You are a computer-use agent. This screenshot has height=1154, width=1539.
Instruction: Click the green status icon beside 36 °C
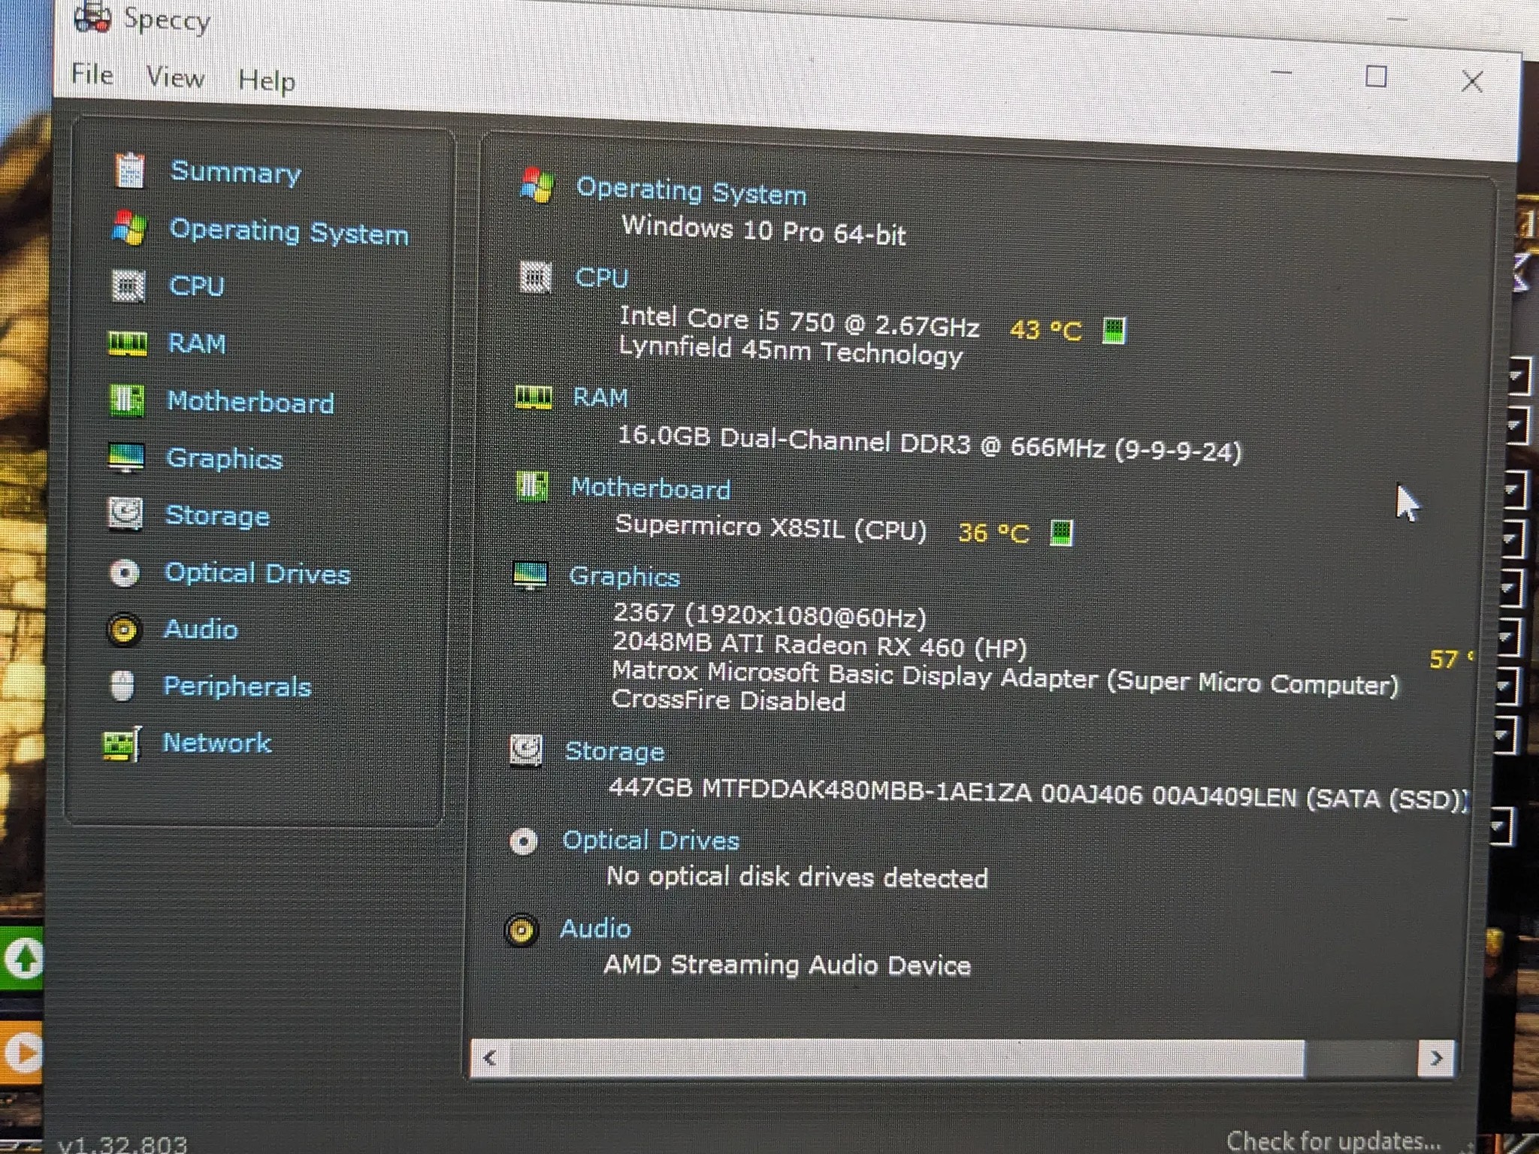[x=1061, y=533]
